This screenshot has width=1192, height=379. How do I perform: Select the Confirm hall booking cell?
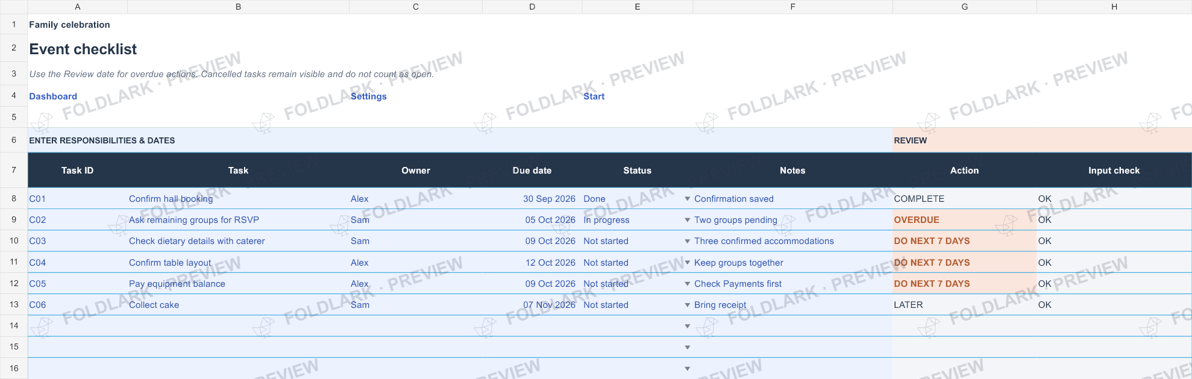tap(239, 199)
